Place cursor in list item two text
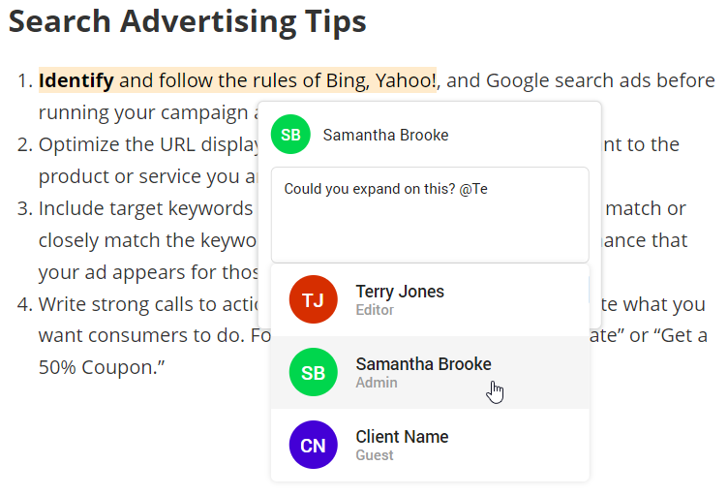Image resolution: width=728 pixels, height=496 pixels. coord(148,144)
